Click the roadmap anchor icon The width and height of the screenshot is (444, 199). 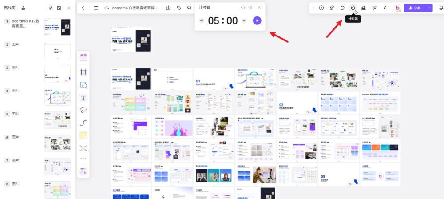click(24, 8)
